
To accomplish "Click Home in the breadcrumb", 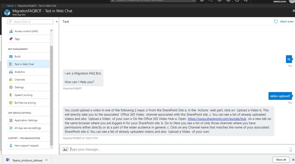I will pos(10,6).
